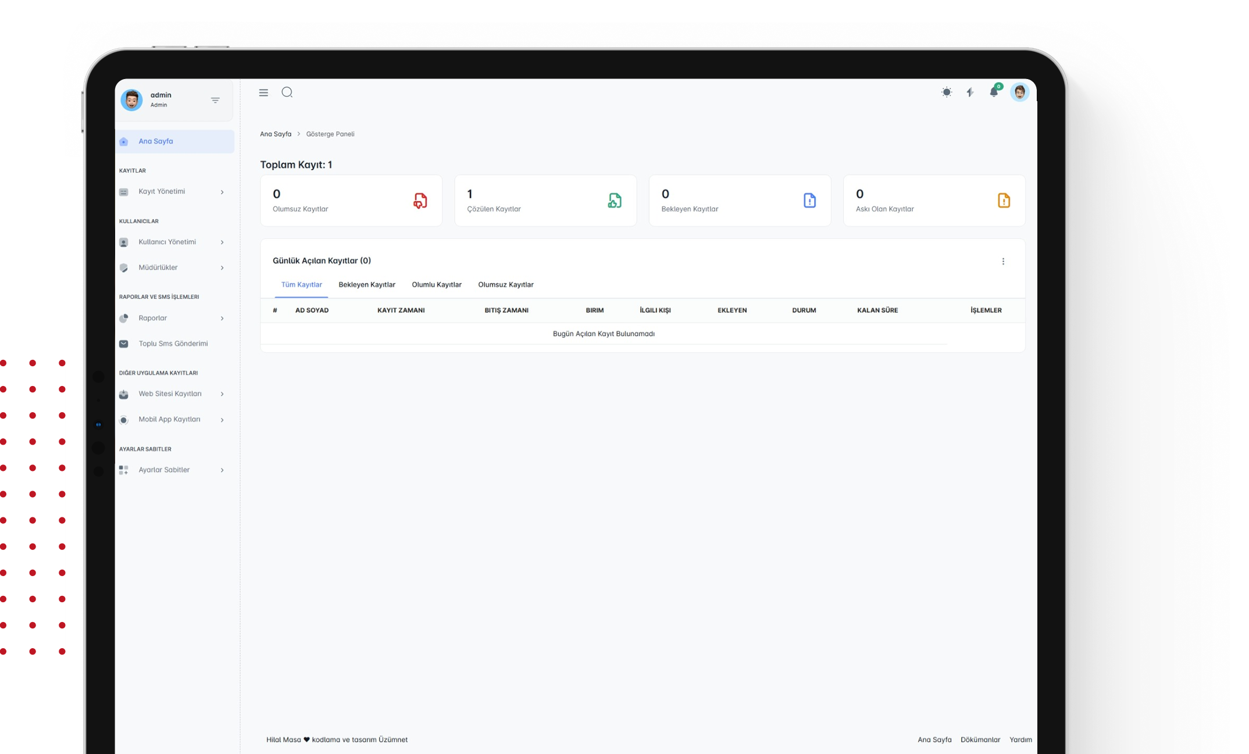Click the AD SOYAD column header
The image size is (1249, 754).
[x=312, y=310]
